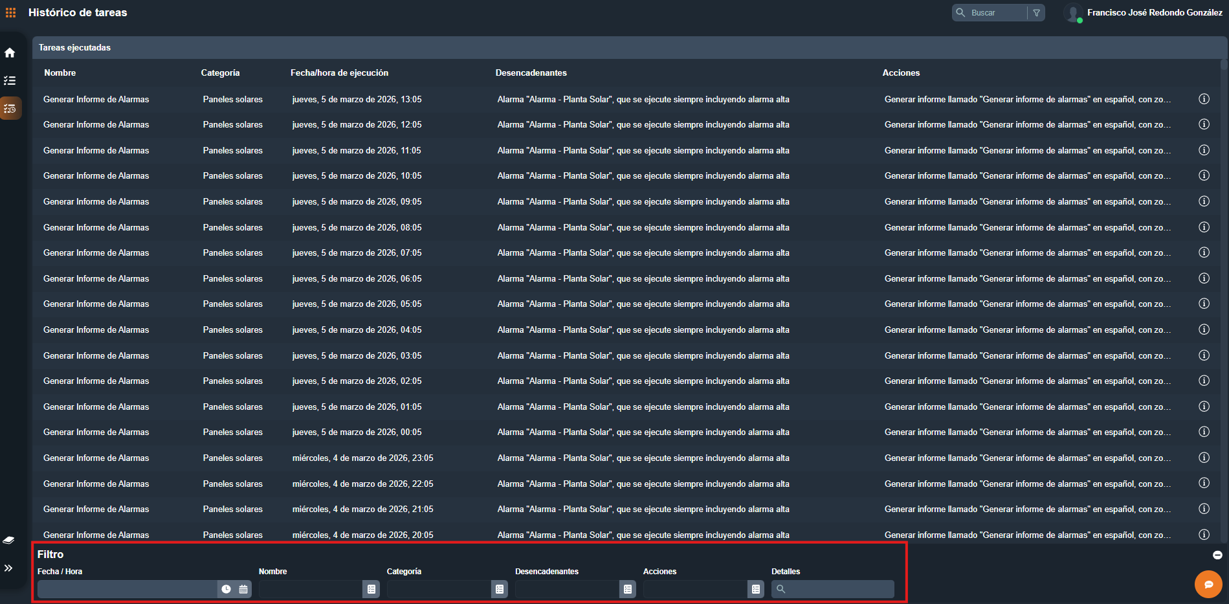Expand the sidebar with double chevron
1229x604 pixels.
coord(8,568)
